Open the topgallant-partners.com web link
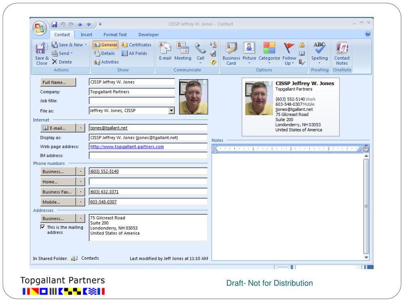Image resolution: width=404 pixels, height=303 pixels. point(127,147)
